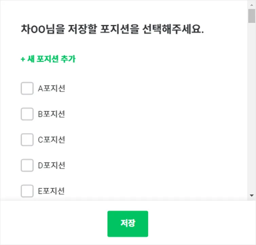This screenshot has width=256, height=245.
Task: Open the 새 포지션 추가 link
Action: click(50, 59)
